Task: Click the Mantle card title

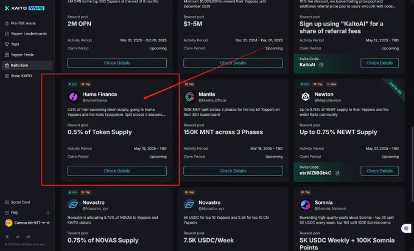Action: click(x=207, y=94)
